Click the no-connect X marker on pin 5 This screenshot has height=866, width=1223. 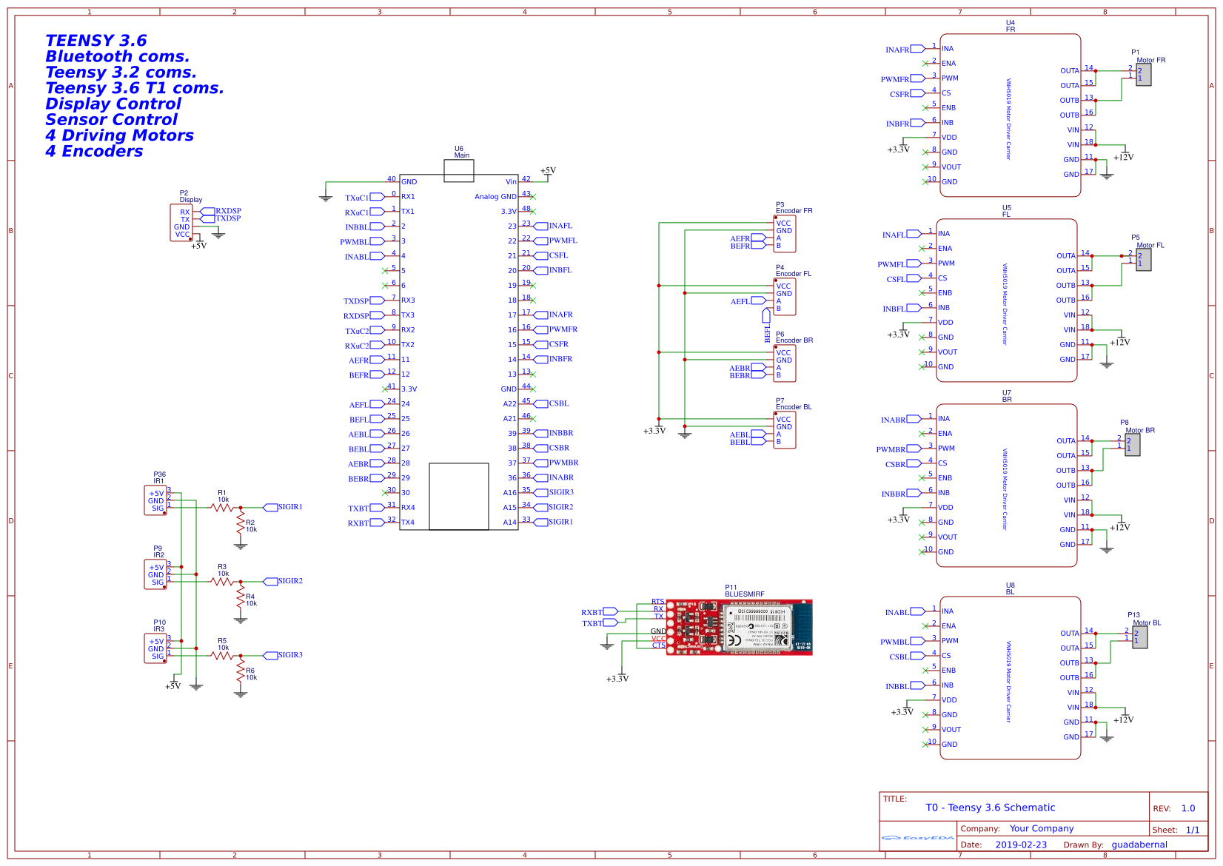tap(384, 270)
